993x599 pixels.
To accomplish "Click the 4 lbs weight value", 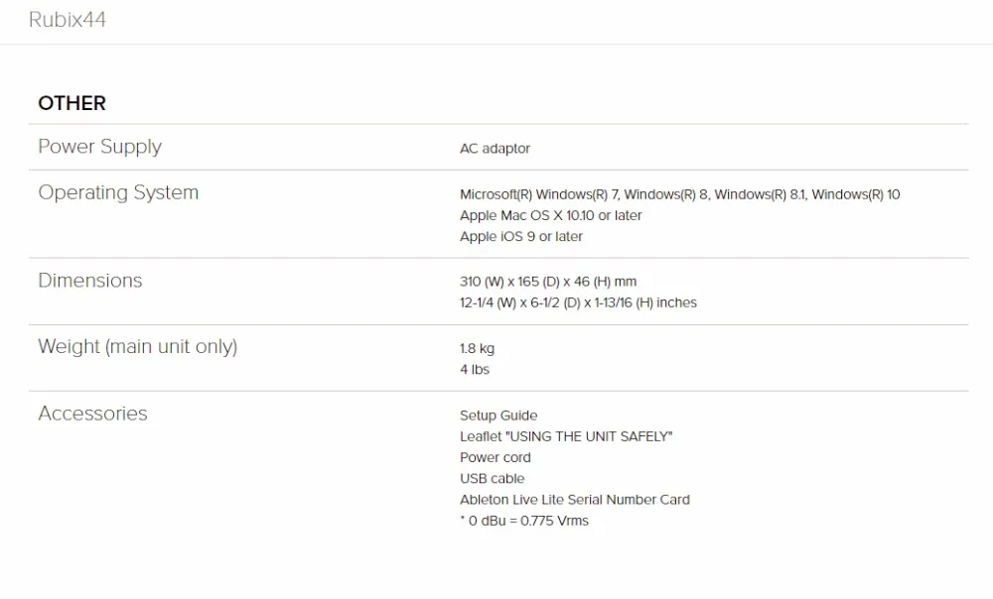I will (x=475, y=369).
